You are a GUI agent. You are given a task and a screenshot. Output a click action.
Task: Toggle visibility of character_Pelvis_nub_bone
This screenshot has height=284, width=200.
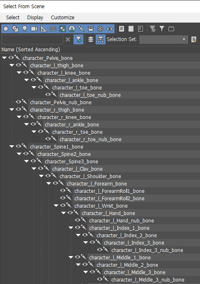(x=18, y=102)
